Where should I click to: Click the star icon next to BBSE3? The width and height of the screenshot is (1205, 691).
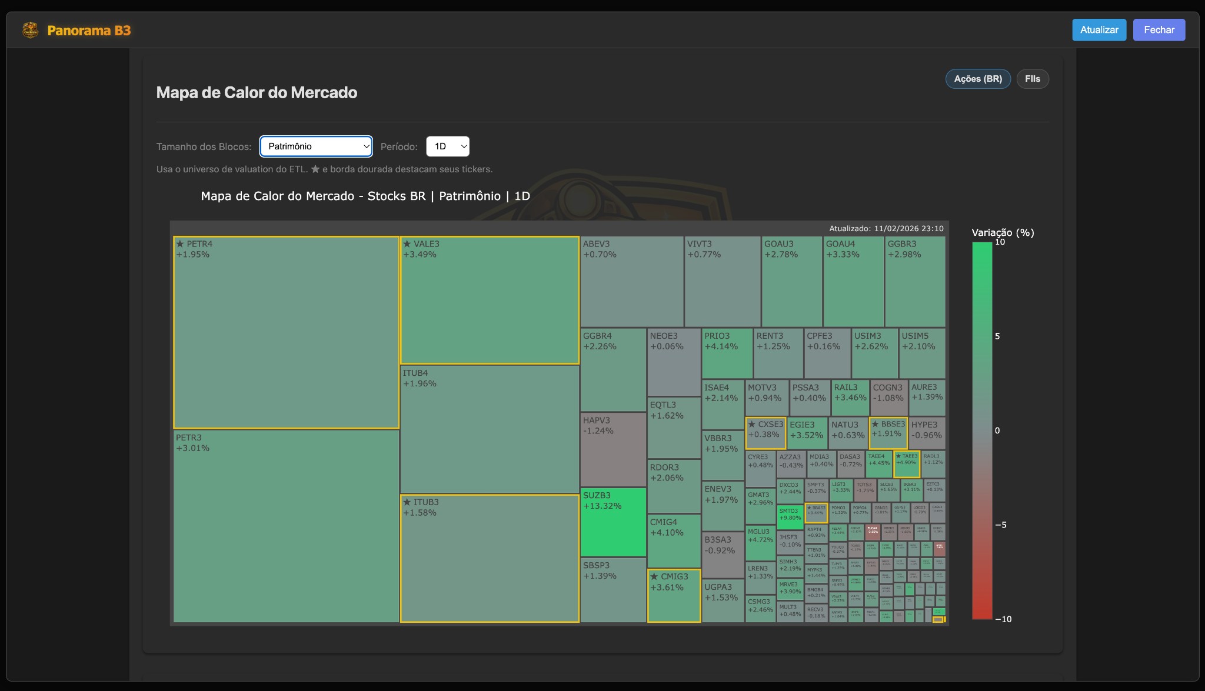874,423
